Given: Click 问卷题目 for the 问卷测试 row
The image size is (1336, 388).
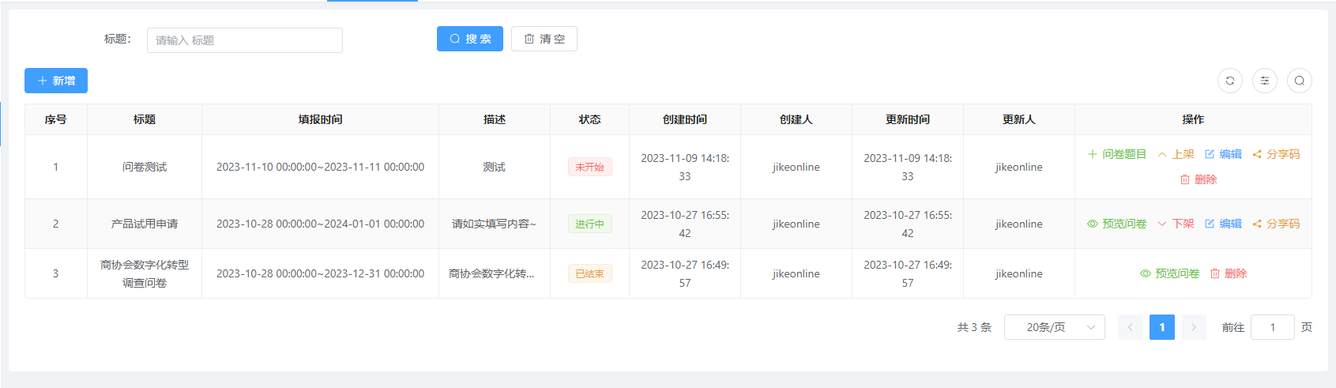Looking at the screenshot, I should pyautogui.click(x=1116, y=154).
